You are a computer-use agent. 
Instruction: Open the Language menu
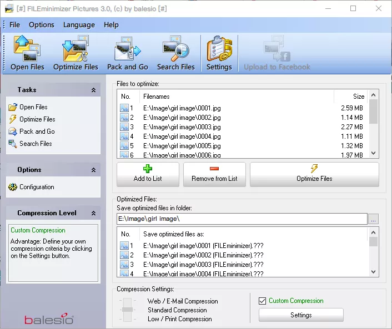pos(79,25)
